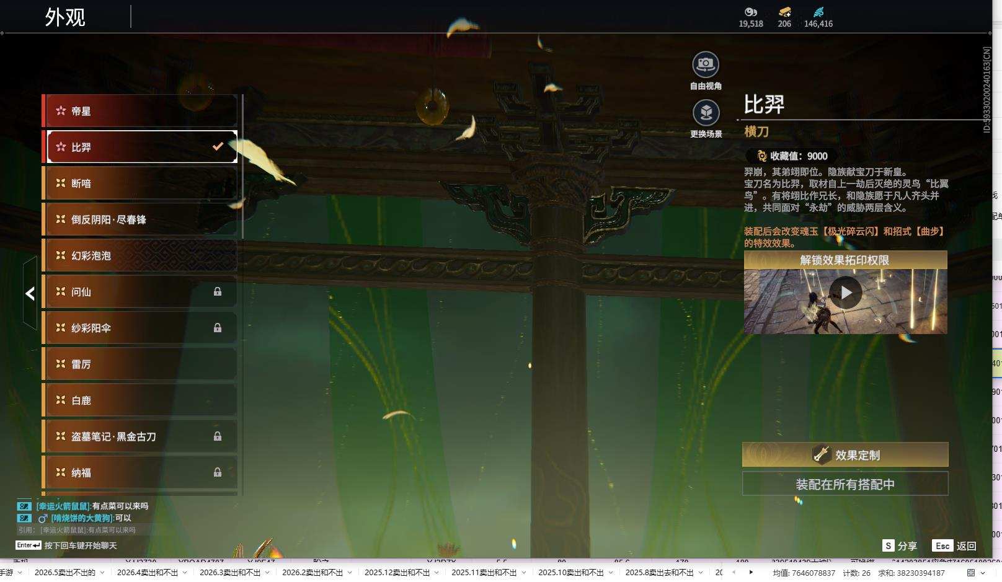
Task: Click the lock icon on the 纳福 row
Action: point(218,472)
